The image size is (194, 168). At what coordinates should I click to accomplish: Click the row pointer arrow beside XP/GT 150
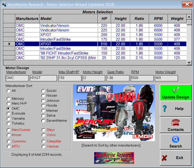pyautogui.click(x=9, y=44)
